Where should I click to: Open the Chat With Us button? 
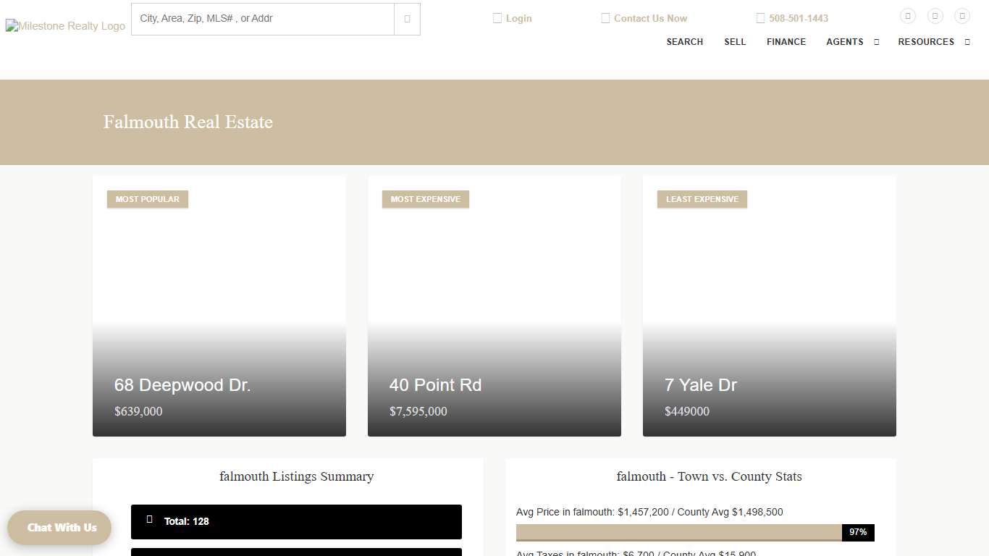pos(59,528)
